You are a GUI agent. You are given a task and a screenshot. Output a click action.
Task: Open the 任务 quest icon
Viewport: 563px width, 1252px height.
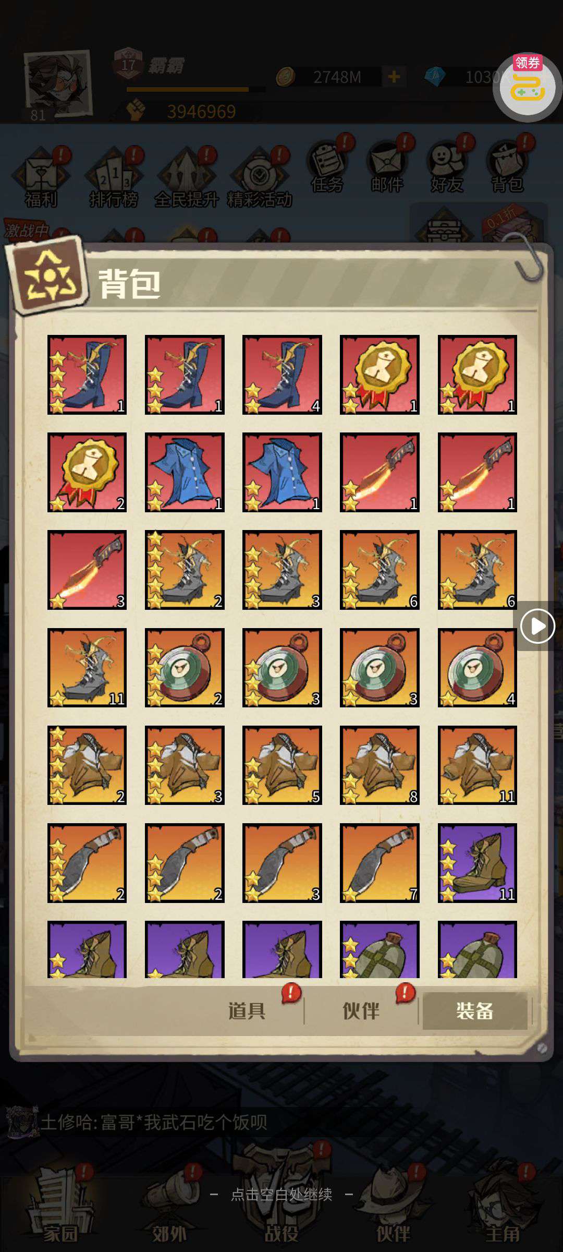click(x=327, y=167)
